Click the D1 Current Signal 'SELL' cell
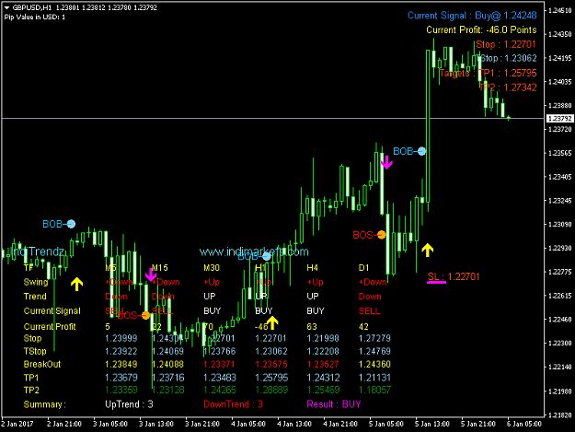This screenshot has height=432, width=575. (369, 311)
